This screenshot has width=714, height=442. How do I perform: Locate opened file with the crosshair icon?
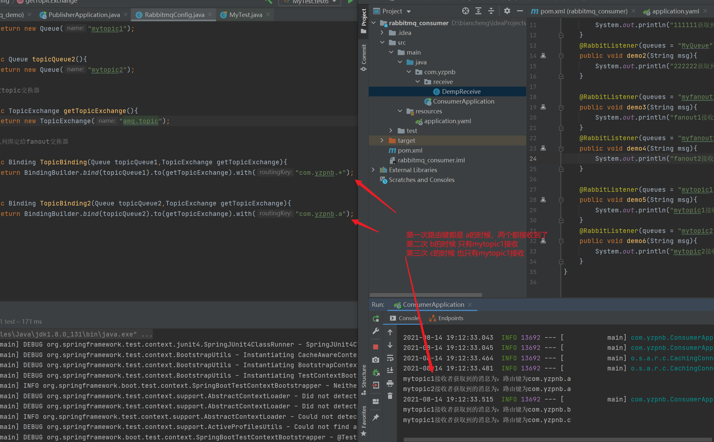466,11
